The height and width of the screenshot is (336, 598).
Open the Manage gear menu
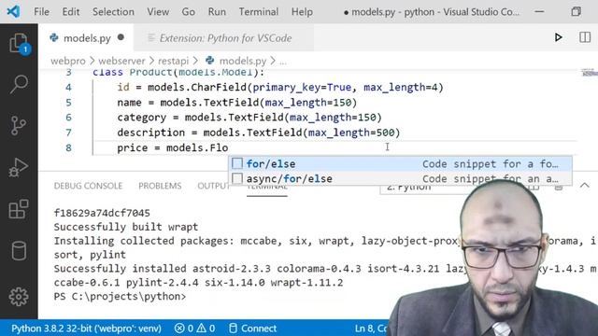coord(19,297)
